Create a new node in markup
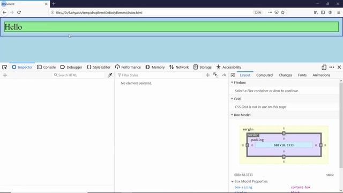Image resolution: width=343 pixels, height=193 pixels. (x=5, y=75)
